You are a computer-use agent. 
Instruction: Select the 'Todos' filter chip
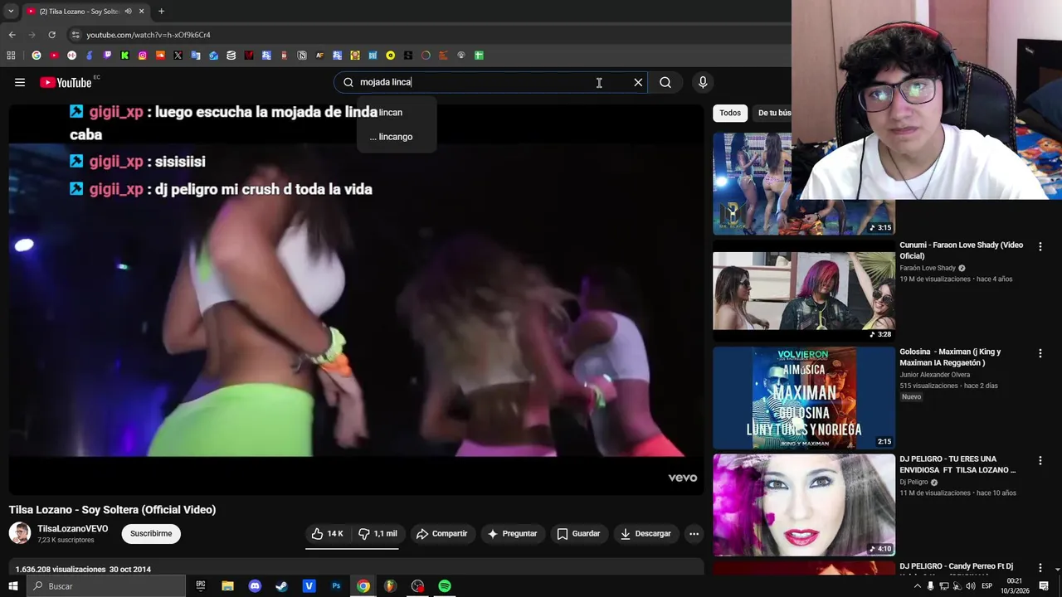click(730, 113)
